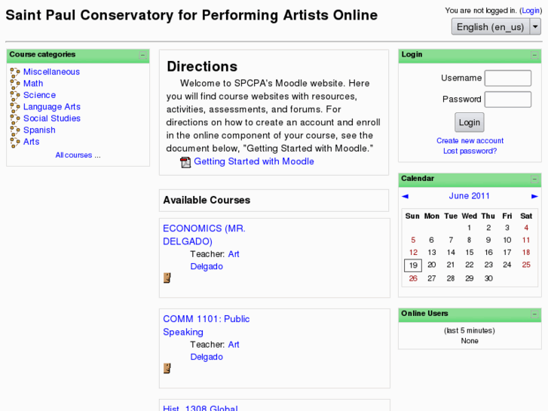
Task: Open the Language Arts category
Action: click(x=51, y=107)
